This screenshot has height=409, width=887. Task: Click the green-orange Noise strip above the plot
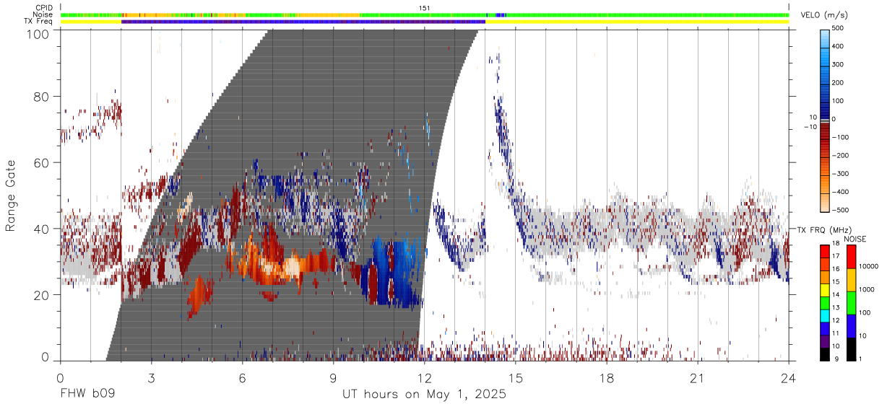tap(425, 14)
